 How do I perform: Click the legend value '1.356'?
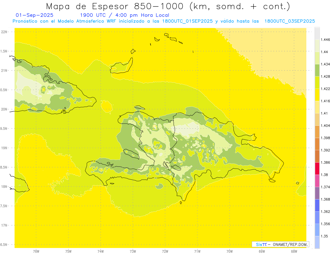click(325, 224)
